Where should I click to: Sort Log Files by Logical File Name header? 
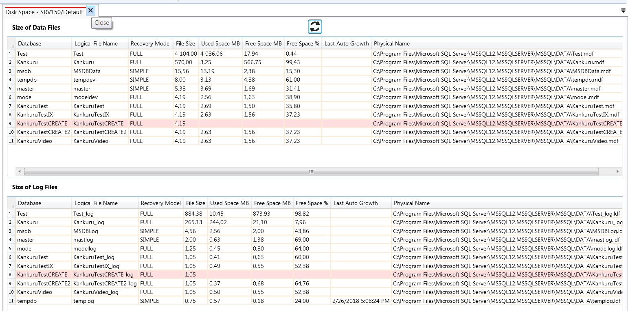click(x=105, y=203)
